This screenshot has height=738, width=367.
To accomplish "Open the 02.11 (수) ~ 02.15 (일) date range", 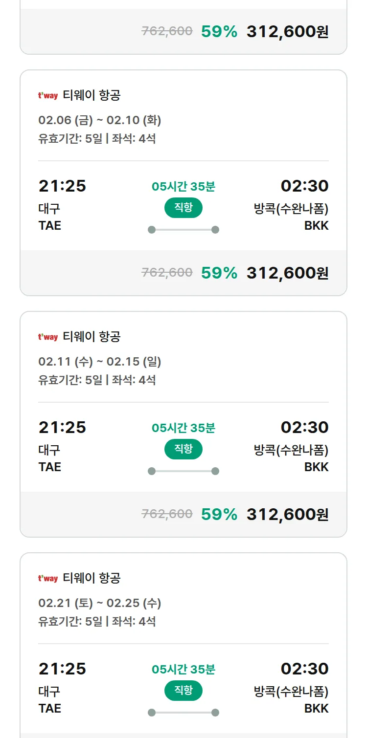I will pos(100,362).
